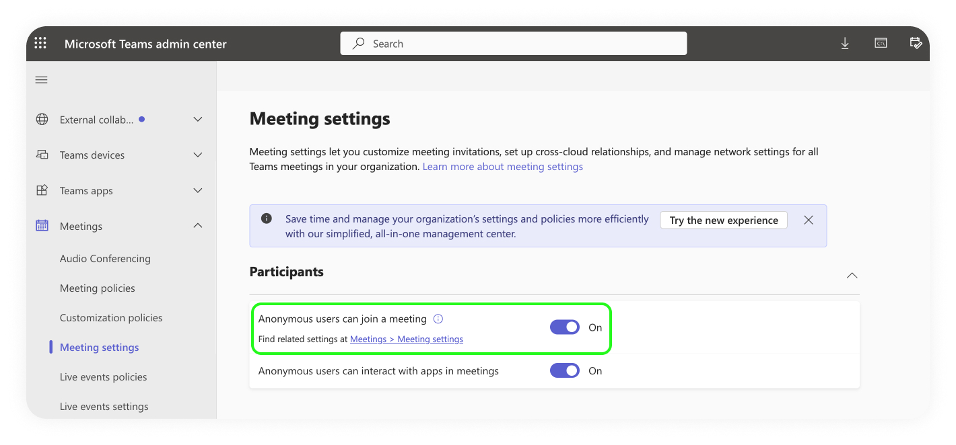Viewport: 956px width, 445px height.
Task: Click the Teams apps menu label
Action: coord(86,190)
